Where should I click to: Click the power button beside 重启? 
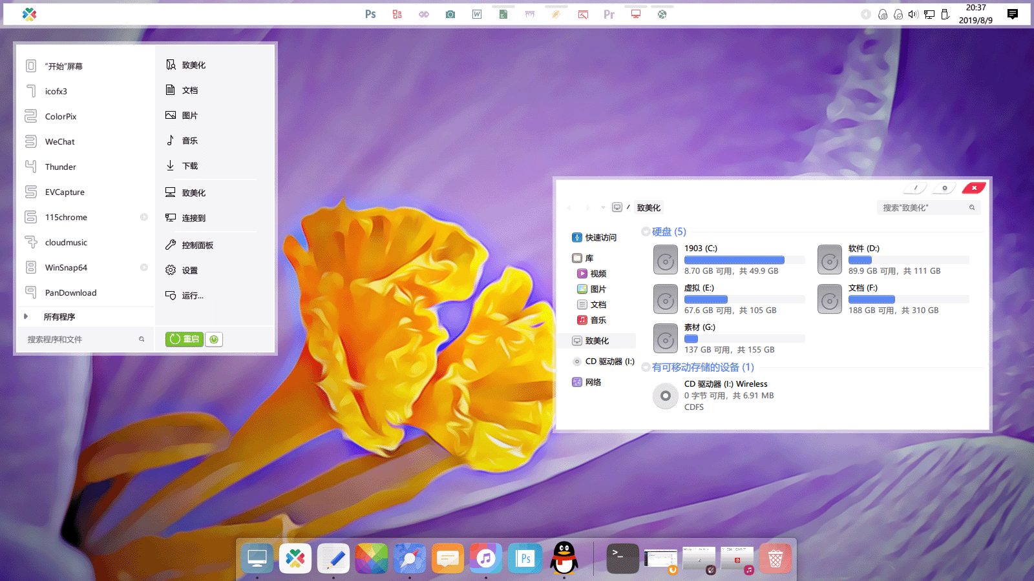[214, 340]
